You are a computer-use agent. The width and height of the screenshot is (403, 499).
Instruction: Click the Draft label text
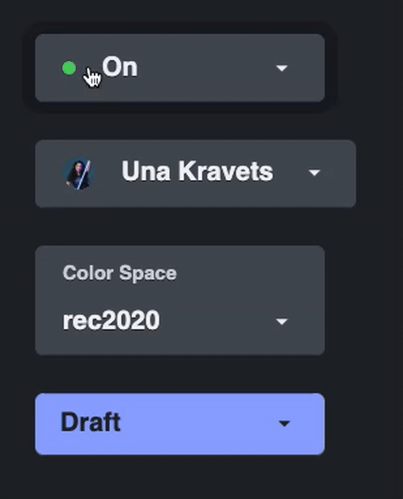(x=91, y=422)
